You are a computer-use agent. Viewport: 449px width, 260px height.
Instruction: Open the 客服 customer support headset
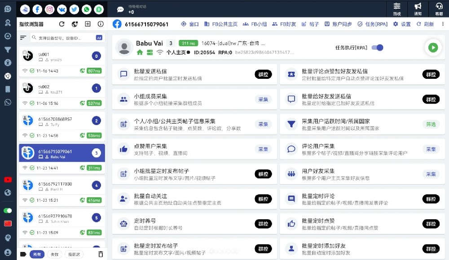439,9
